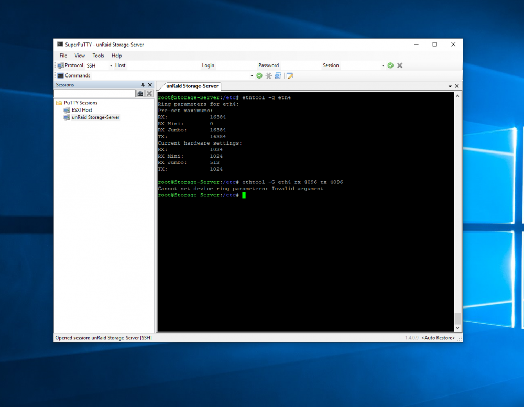Image resolution: width=524 pixels, height=407 pixels.
Task: Click the SuperPuTTY title bar app icon
Action: [x=60, y=44]
